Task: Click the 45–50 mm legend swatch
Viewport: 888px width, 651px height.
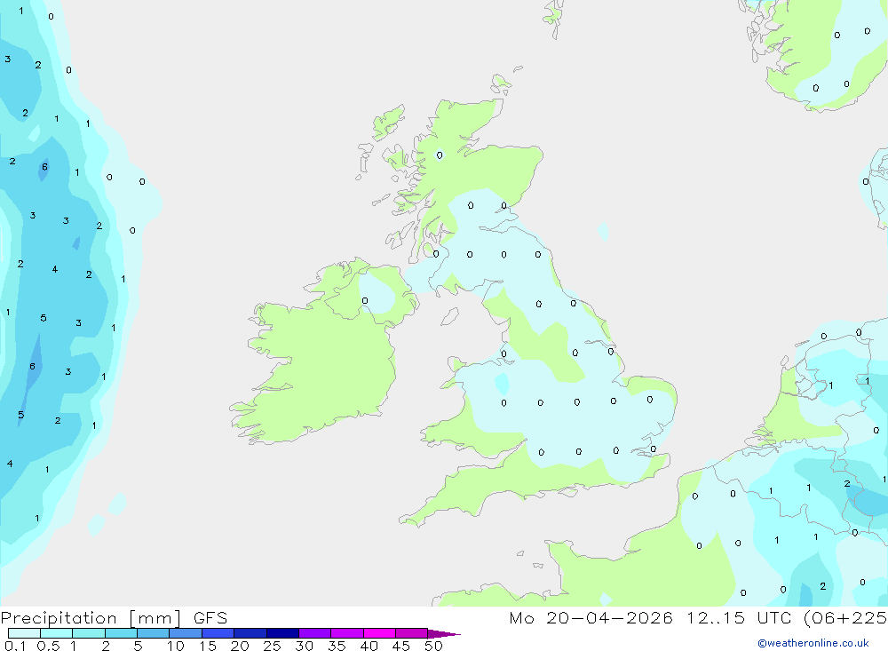Action: coord(412,633)
